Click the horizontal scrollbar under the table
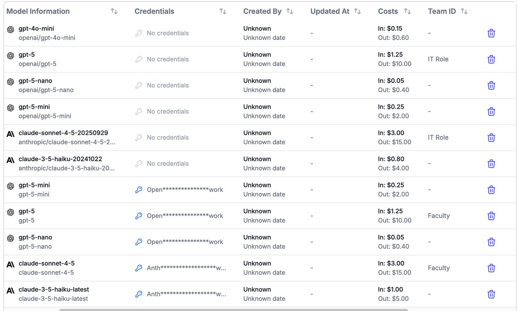 coord(234,310)
